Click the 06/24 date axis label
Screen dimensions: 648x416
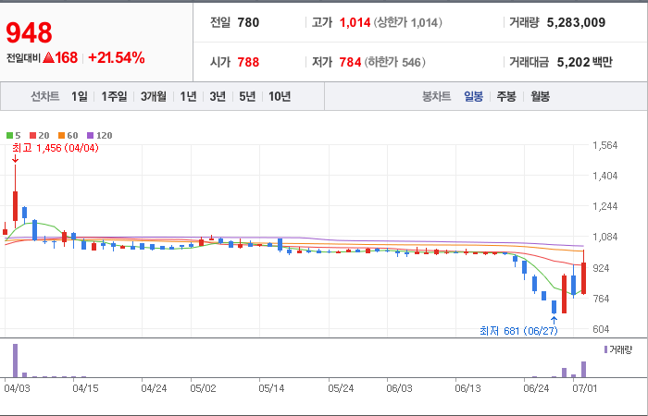[x=536, y=389]
